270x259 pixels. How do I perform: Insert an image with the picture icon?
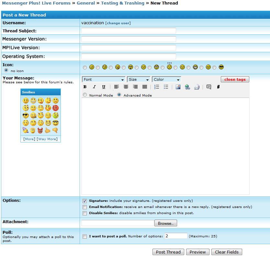(x=178, y=87)
